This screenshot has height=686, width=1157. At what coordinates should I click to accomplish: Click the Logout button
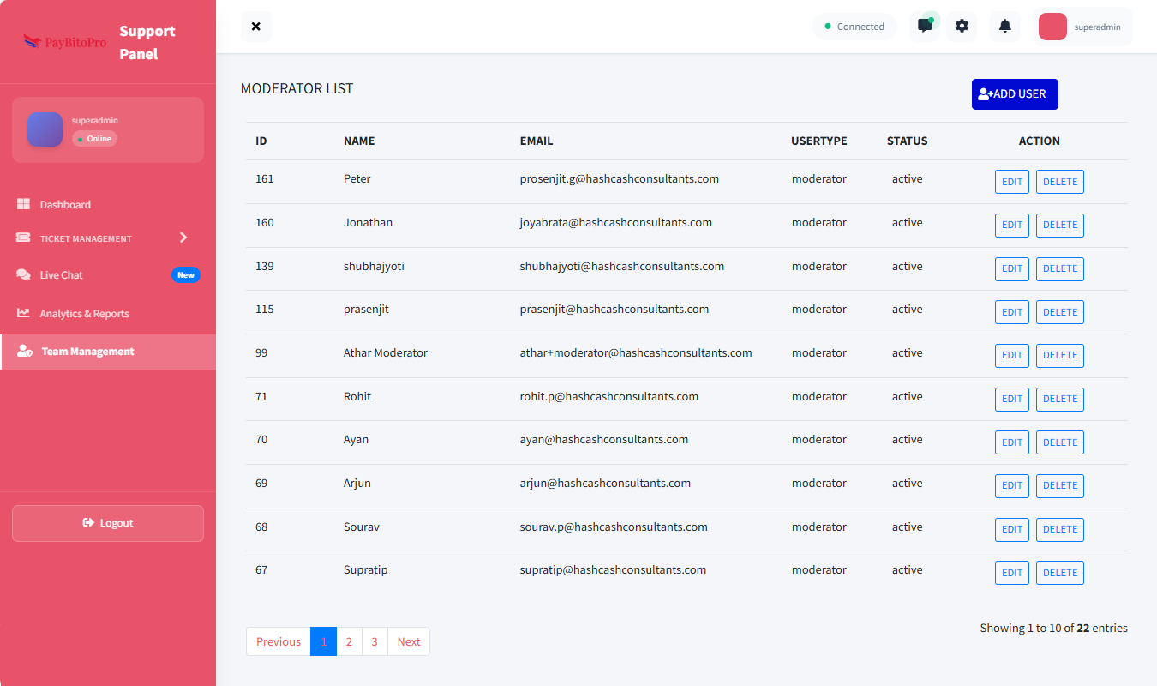[108, 523]
